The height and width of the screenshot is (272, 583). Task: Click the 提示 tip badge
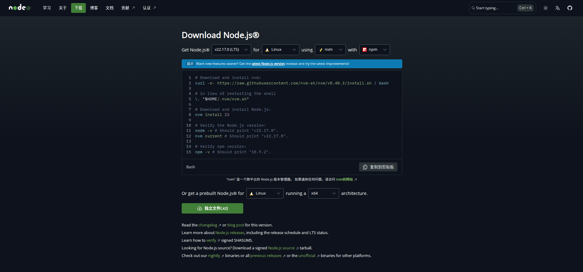click(x=190, y=64)
